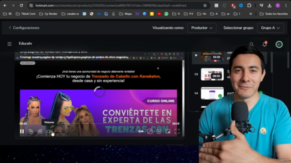The image size is (291, 163).
Task: Open the hamburger menu beside Educatv
Action: [10, 44]
